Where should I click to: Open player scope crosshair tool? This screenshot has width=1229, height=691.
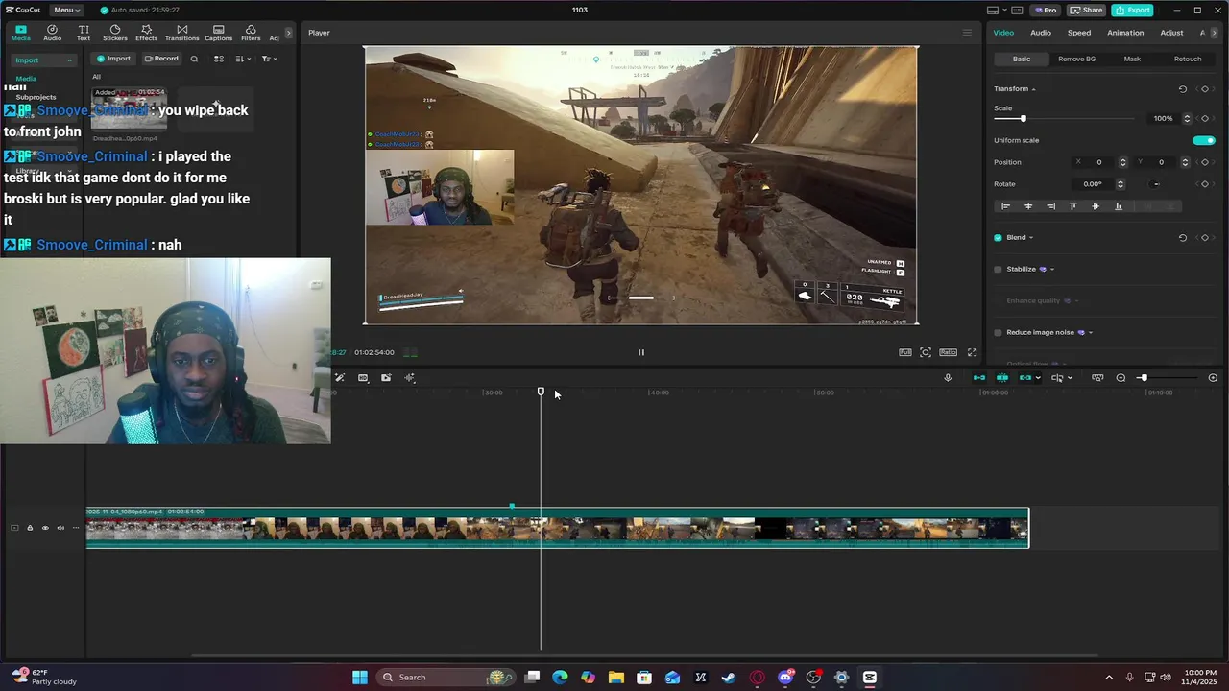(x=926, y=352)
